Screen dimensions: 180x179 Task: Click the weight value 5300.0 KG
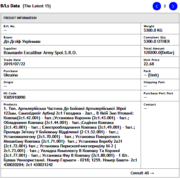tap(153, 30)
